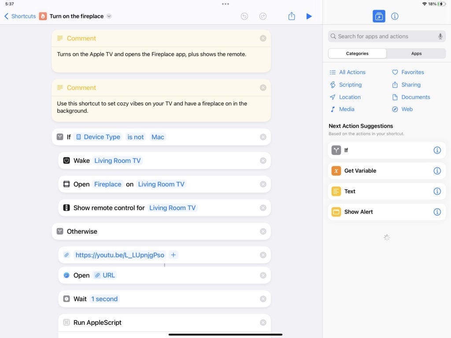451x338 pixels.
Task: Tap the Run AppleScript action icon
Action: tap(67, 323)
